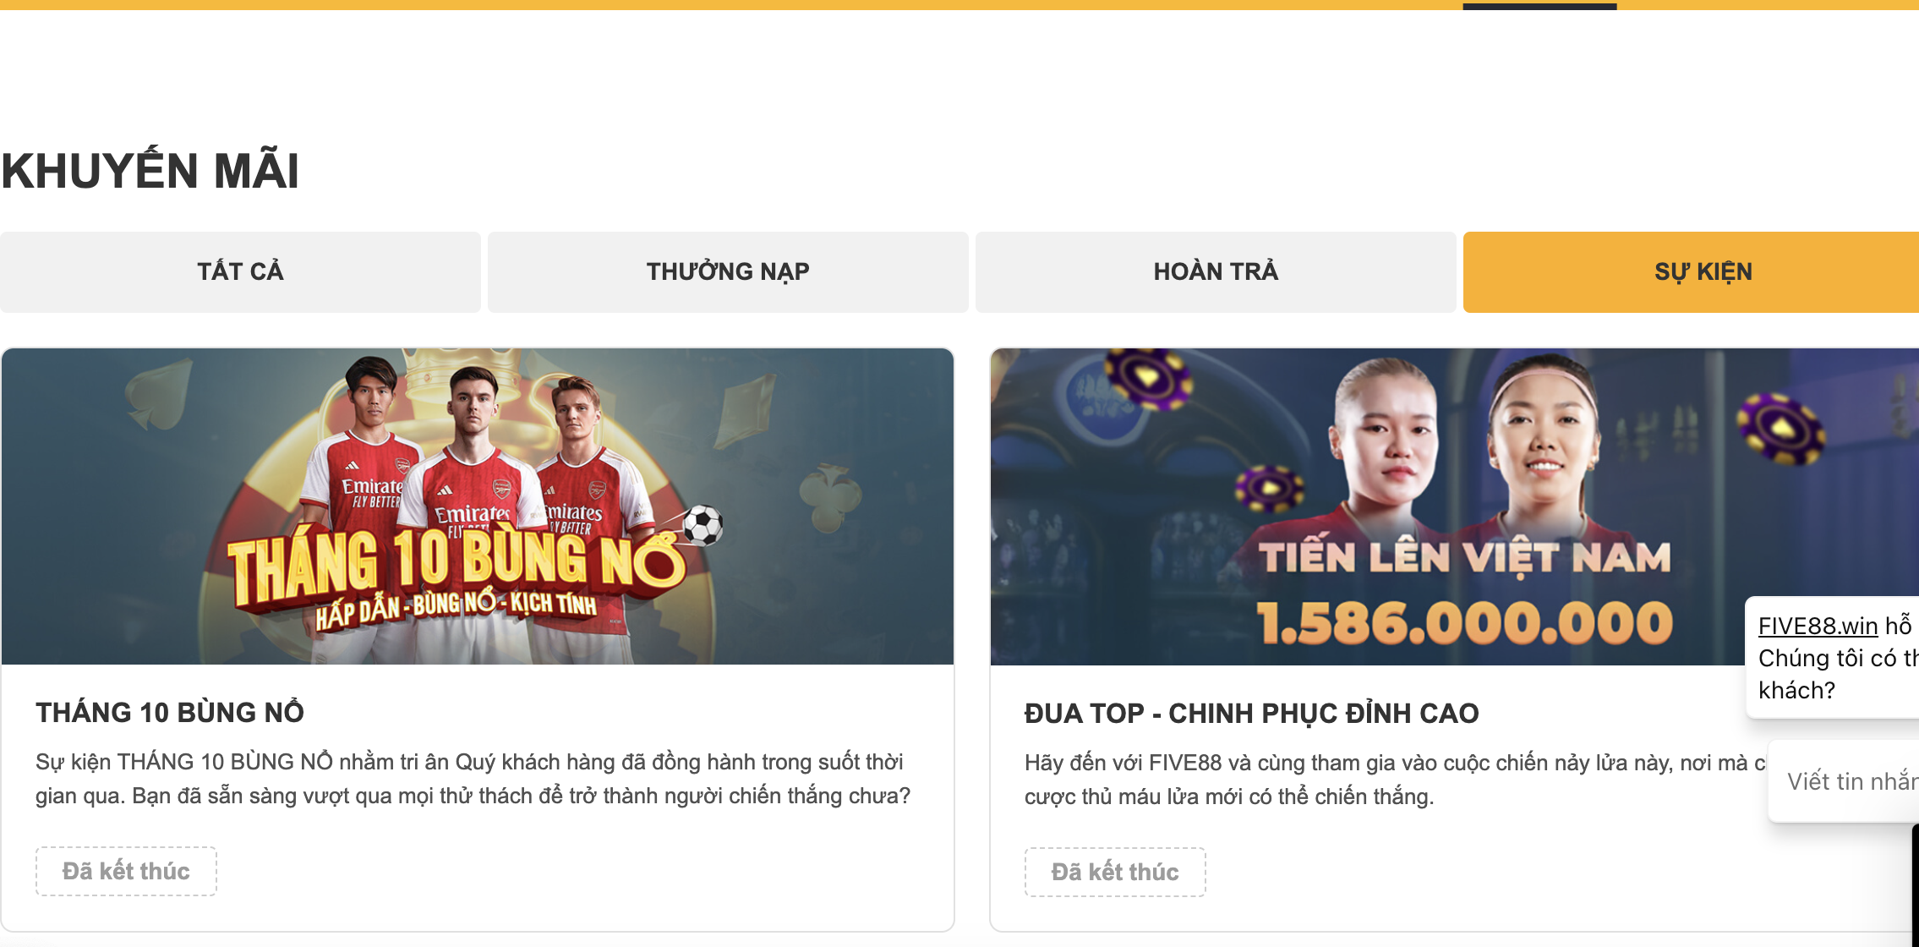Click the soccer ball in the Tháng 10 banner
1919x947 pixels.
tap(703, 525)
